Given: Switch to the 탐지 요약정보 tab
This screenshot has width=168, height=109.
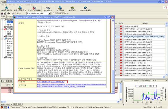Looking at the screenshot, I should click(7, 104).
